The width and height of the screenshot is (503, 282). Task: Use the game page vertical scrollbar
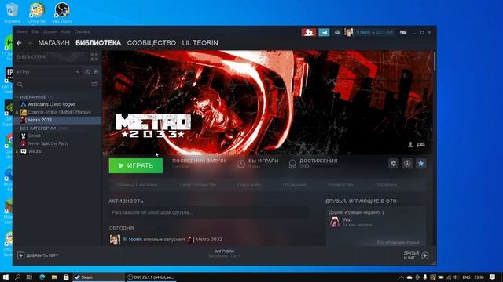pos(435,61)
